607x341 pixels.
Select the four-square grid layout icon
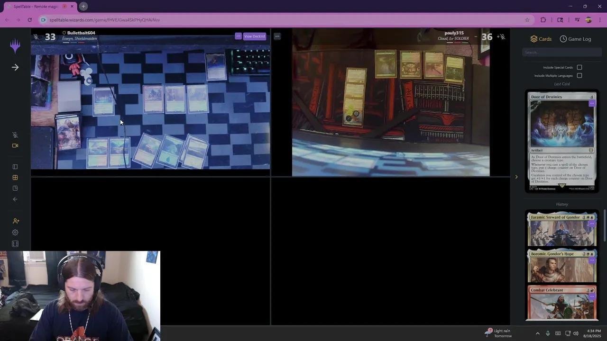point(15,178)
